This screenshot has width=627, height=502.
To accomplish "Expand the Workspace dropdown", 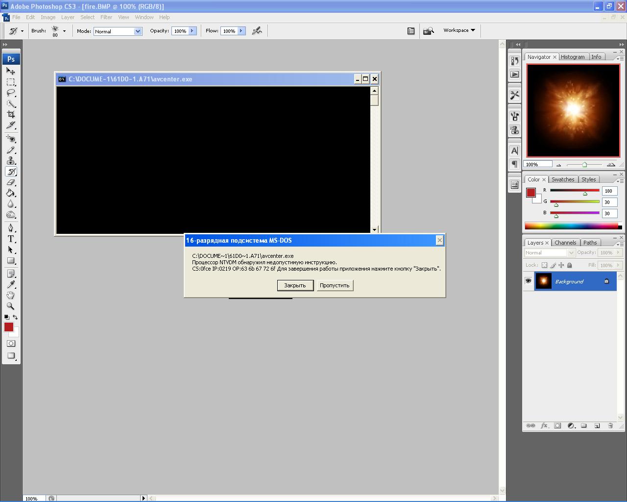I will tap(459, 30).
